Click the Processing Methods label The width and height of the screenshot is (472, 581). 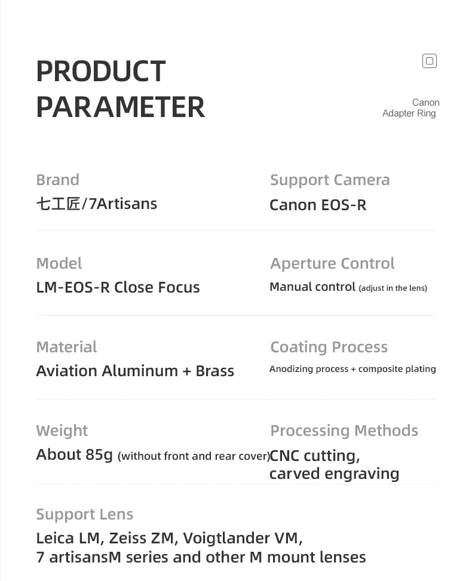point(344,431)
